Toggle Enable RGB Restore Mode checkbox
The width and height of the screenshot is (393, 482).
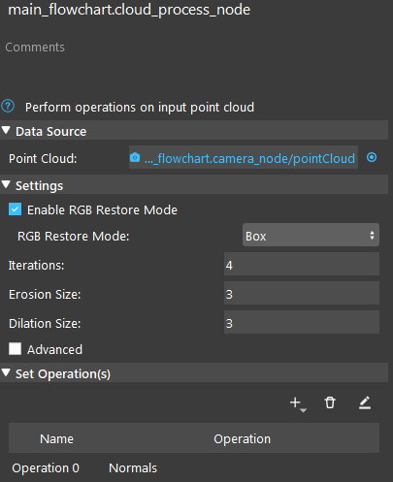tap(15, 209)
